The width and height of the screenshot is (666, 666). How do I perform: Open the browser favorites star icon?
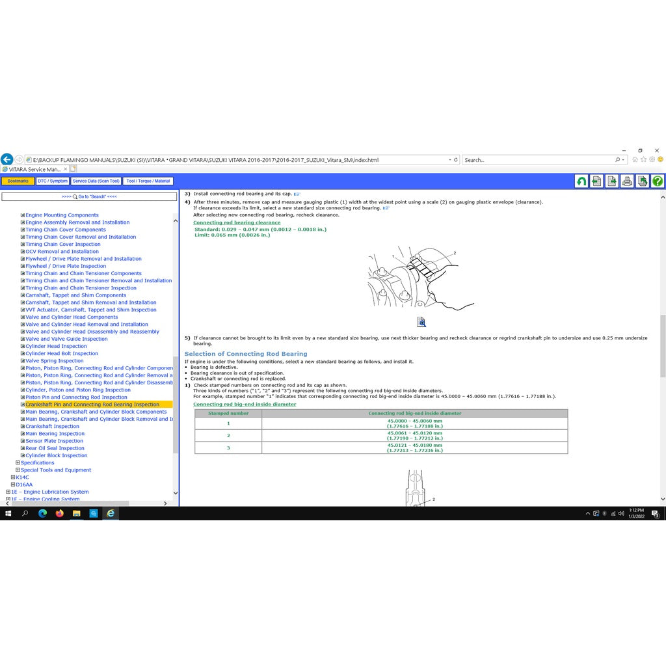pos(643,159)
